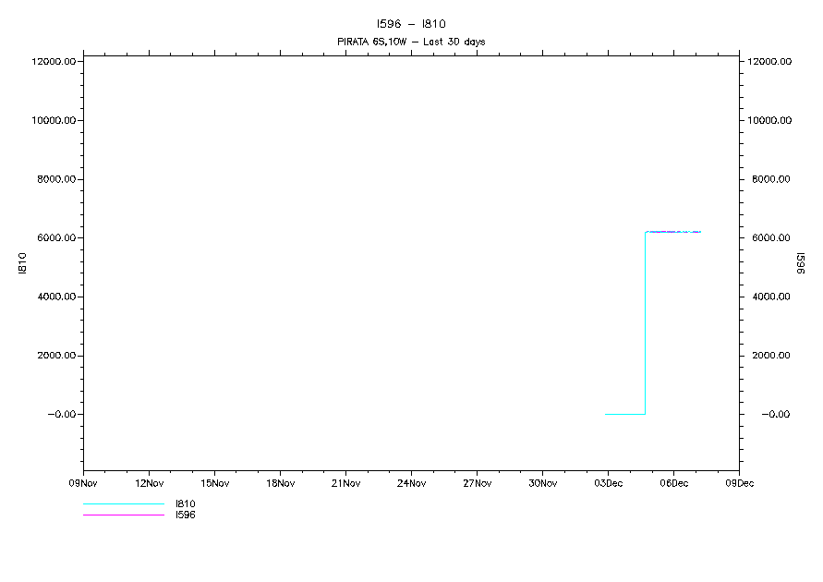Click the chart title "I596 – I810"
The height and width of the screenshot is (582, 823).
tap(411, 24)
